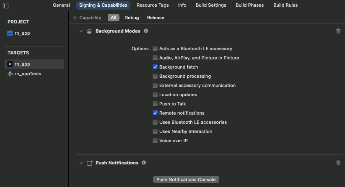Uncheck Remote notifications background mode
The height and width of the screenshot is (187, 345).
(x=155, y=113)
